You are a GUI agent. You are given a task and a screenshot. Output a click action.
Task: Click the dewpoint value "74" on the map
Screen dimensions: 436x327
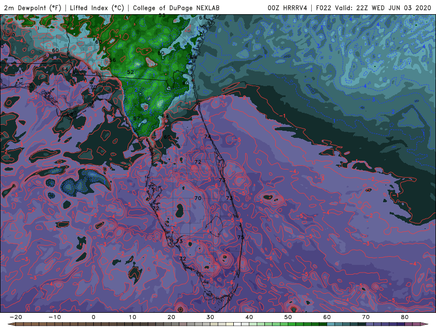pos(208,137)
